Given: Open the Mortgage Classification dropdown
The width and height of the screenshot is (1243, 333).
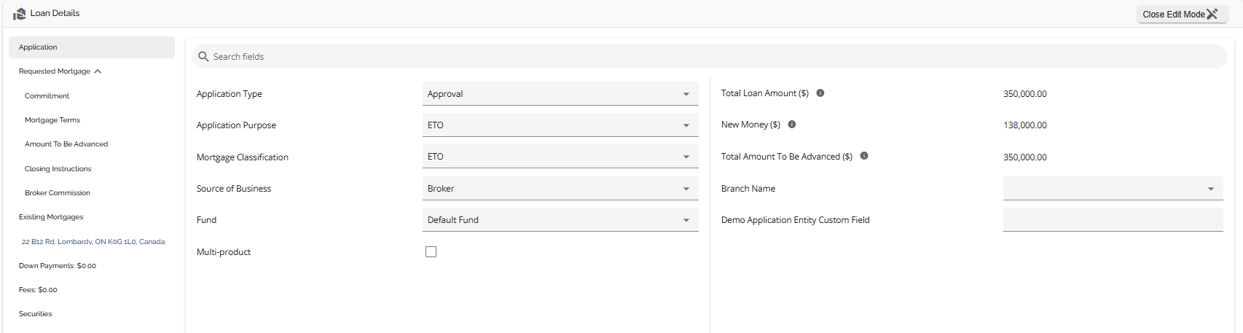Looking at the screenshot, I should click(x=560, y=156).
